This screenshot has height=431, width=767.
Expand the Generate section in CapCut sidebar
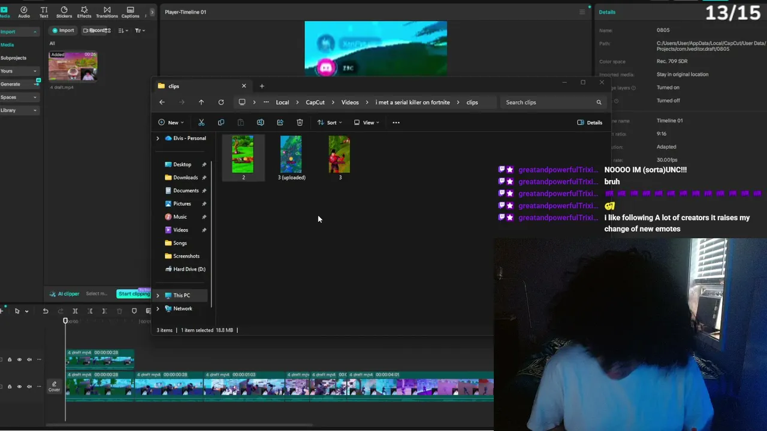(35, 84)
